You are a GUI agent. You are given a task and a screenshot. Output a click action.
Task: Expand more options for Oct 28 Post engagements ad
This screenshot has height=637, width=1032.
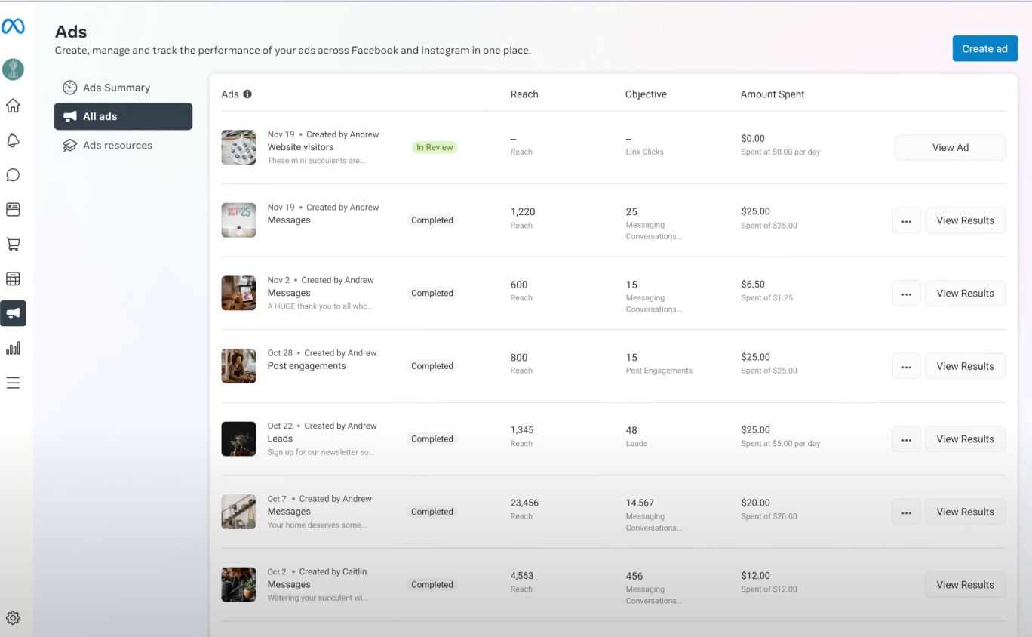(906, 366)
